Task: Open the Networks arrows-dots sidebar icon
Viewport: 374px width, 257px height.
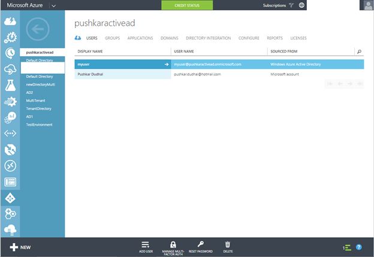Action: pos(10,134)
